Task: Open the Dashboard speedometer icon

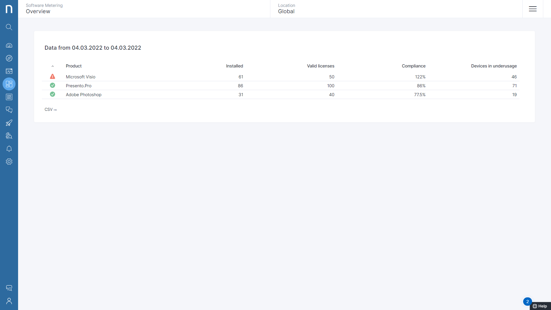Action: pos(9,45)
